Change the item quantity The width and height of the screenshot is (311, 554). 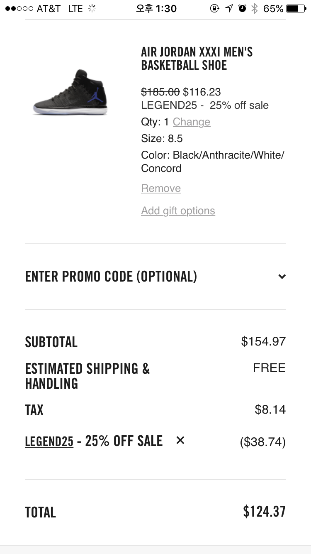tap(192, 122)
